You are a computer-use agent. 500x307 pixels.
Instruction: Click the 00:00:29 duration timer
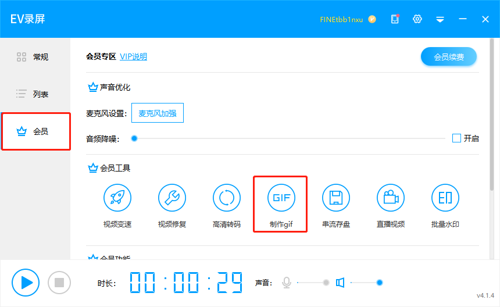pos(186,283)
